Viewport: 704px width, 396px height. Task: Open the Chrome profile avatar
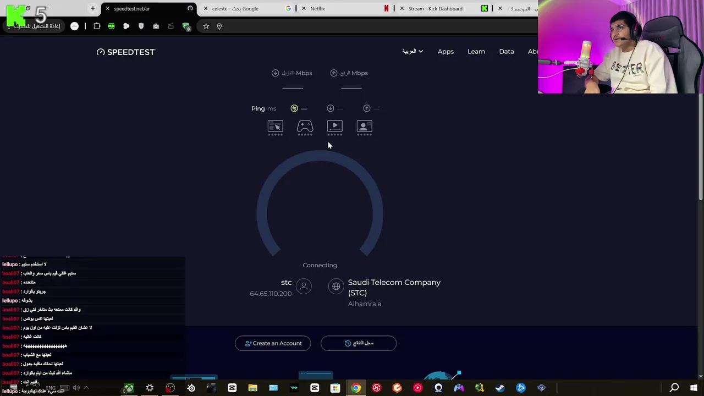pos(74,26)
